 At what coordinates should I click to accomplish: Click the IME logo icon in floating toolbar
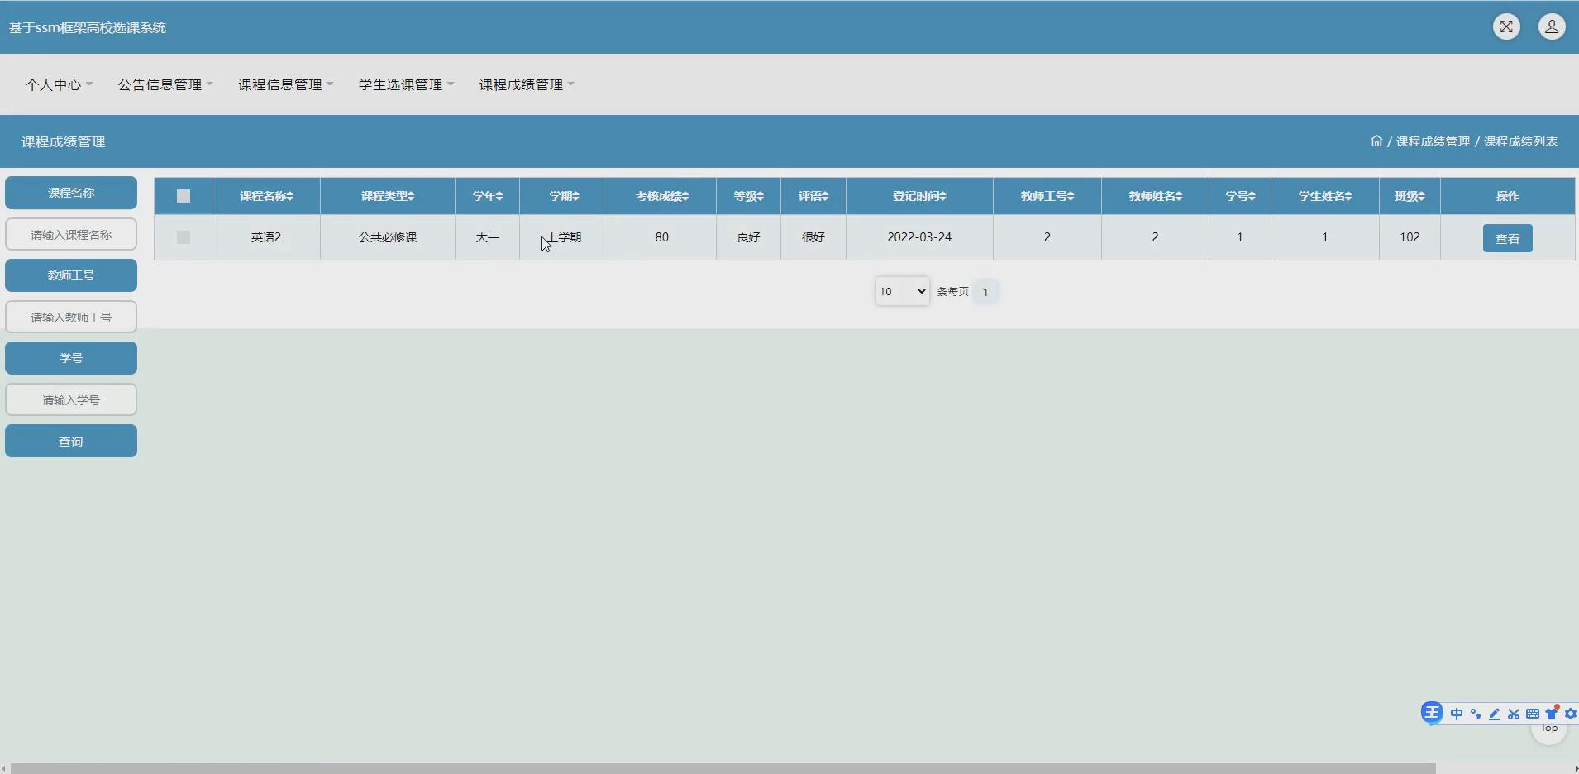coord(1432,713)
